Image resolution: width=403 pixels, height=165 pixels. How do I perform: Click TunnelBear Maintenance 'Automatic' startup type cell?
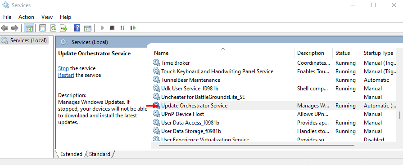(x=376, y=80)
